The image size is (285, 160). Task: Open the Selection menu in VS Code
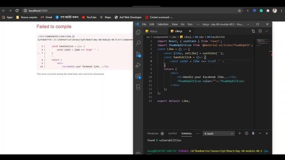pyautogui.click(x=163, y=24)
